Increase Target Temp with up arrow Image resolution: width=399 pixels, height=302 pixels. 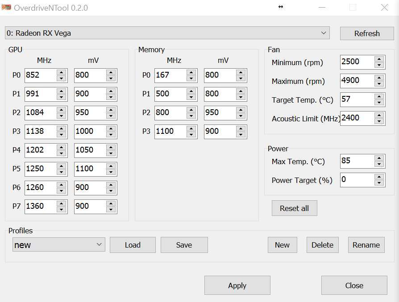pyautogui.click(x=379, y=96)
